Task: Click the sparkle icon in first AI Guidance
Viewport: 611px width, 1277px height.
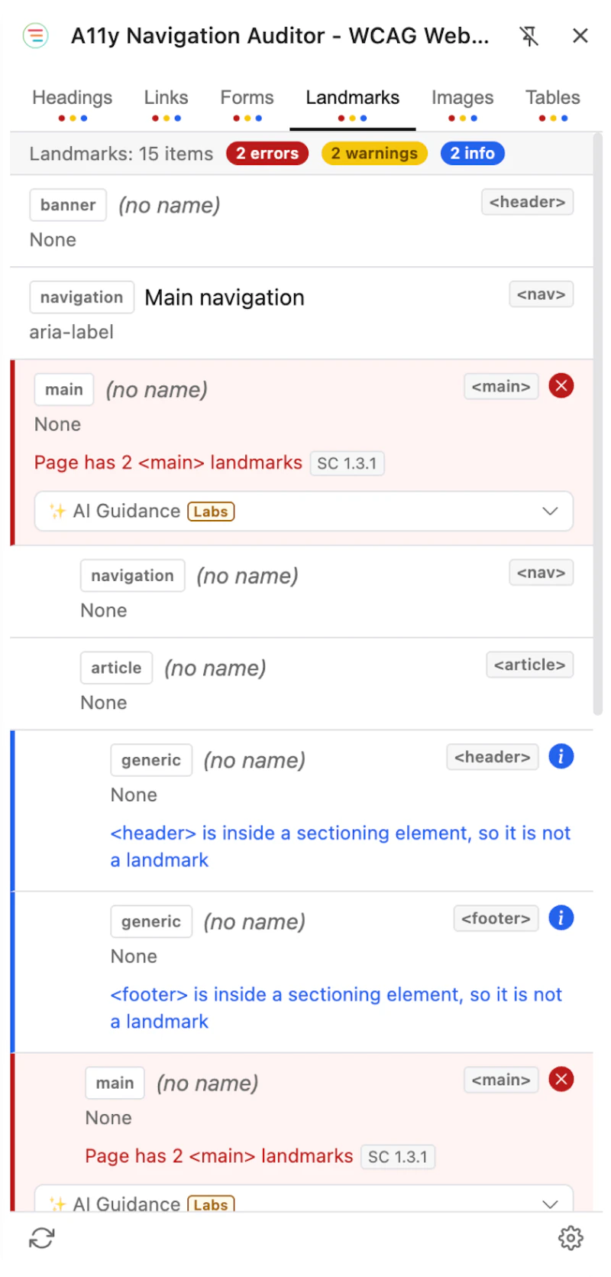Action: (57, 511)
